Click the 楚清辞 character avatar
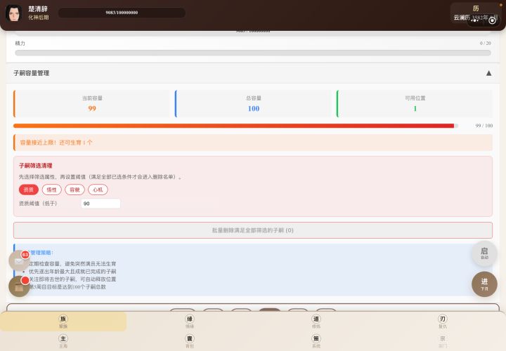 coord(13,13)
